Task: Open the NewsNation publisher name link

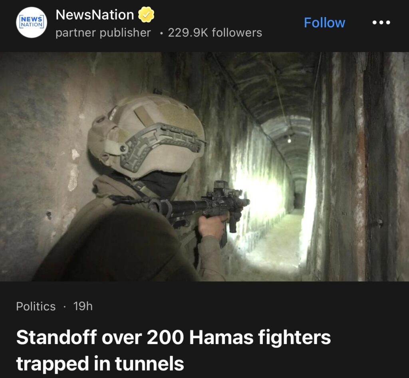Action: (x=95, y=15)
